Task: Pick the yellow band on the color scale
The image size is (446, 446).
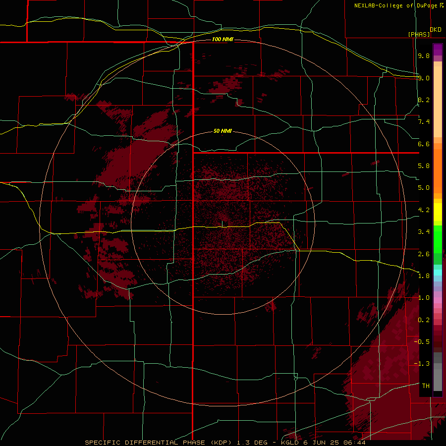Action: [438, 212]
